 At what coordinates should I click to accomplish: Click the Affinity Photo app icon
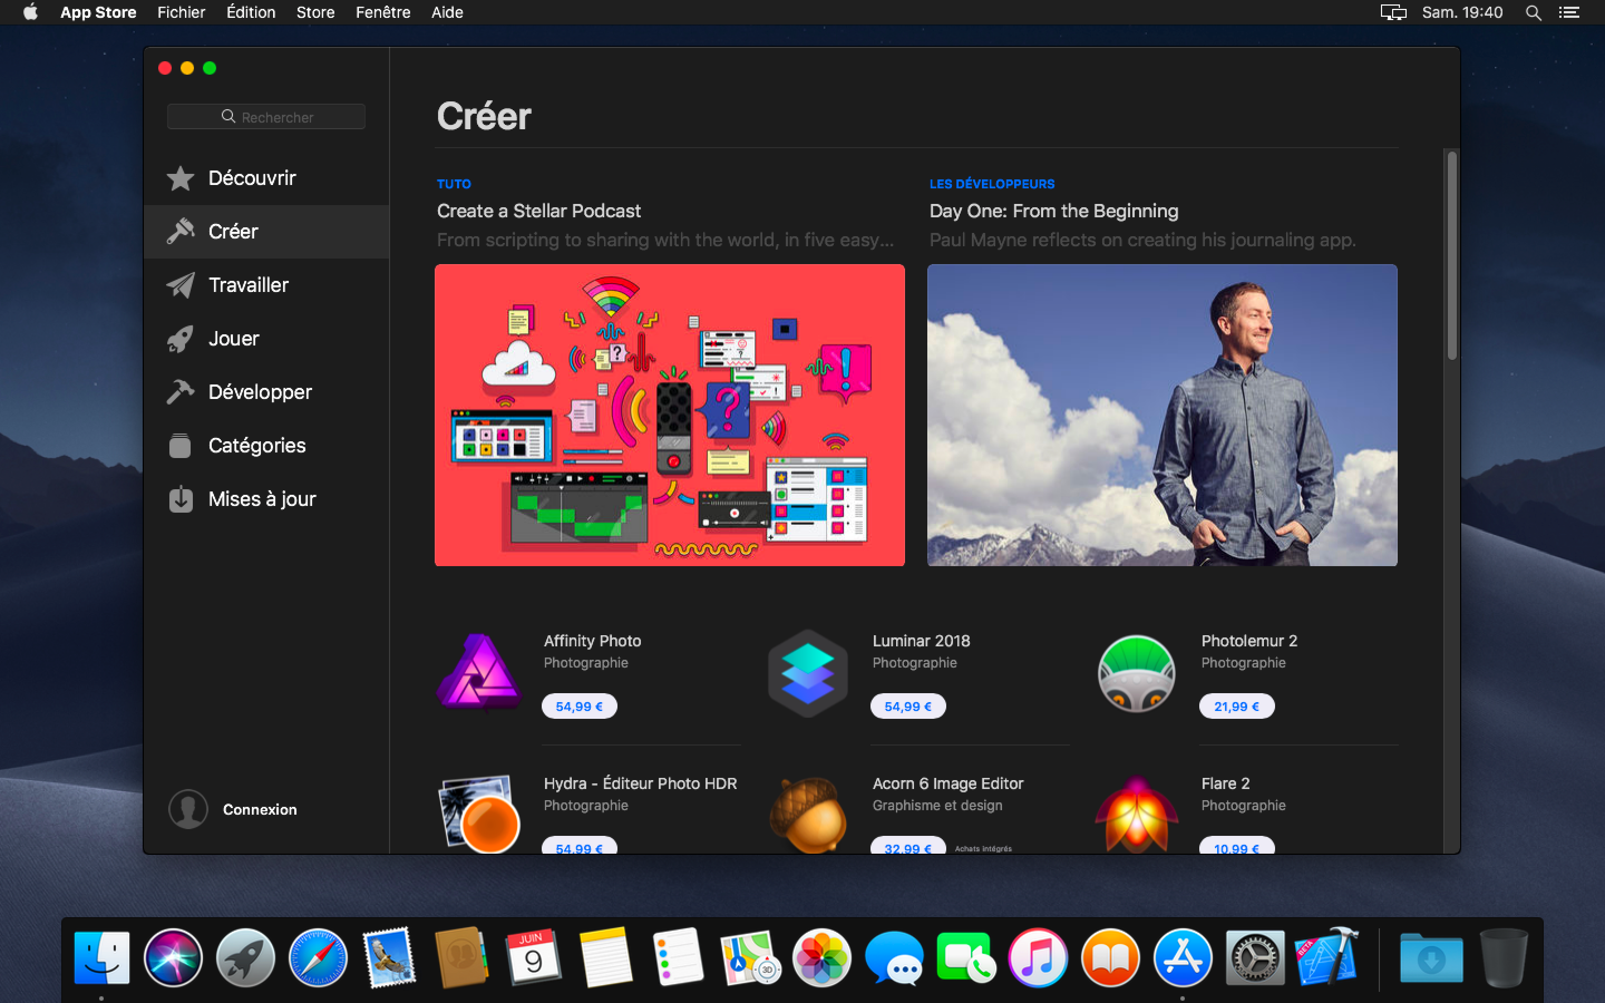(x=479, y=673)
